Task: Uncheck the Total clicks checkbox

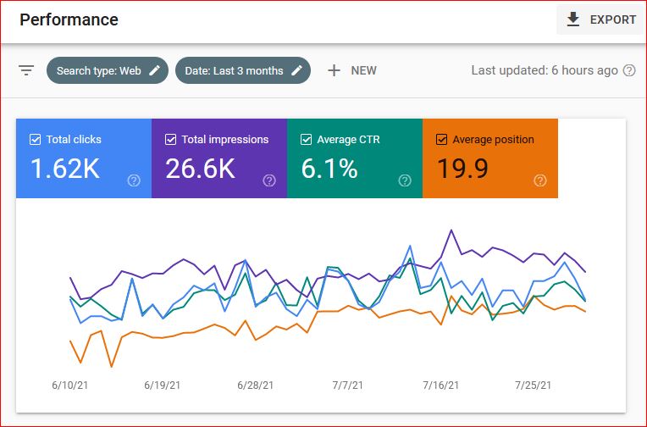Action: [x=35, y=140]
